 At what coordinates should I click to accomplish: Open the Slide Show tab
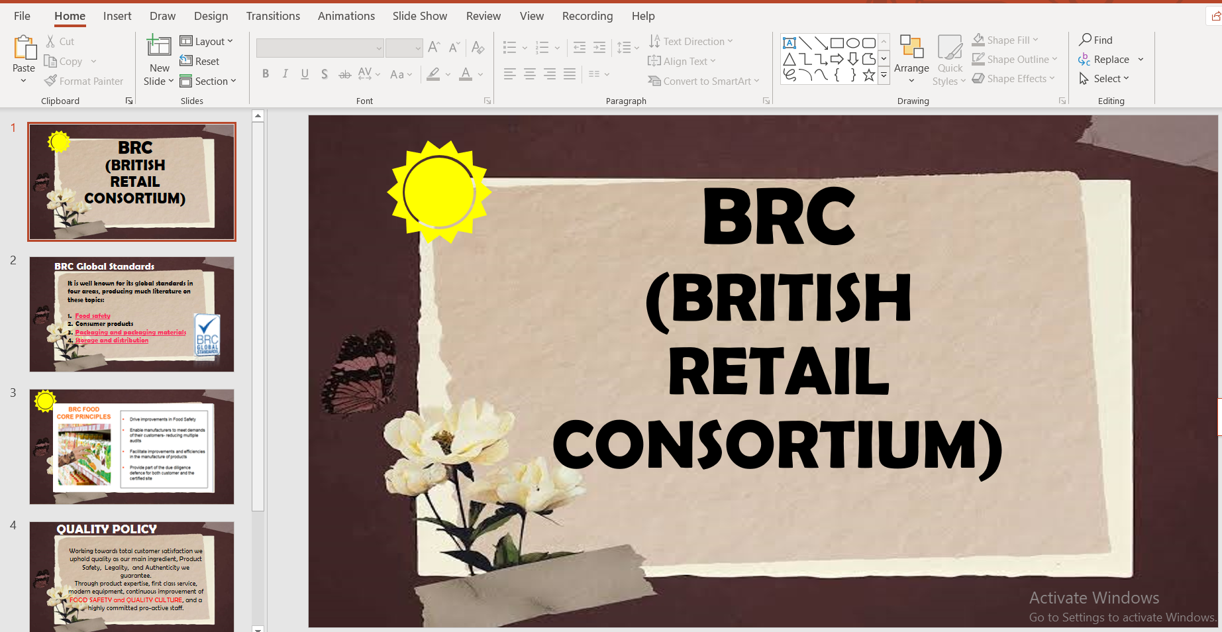[x=420, y=16]
